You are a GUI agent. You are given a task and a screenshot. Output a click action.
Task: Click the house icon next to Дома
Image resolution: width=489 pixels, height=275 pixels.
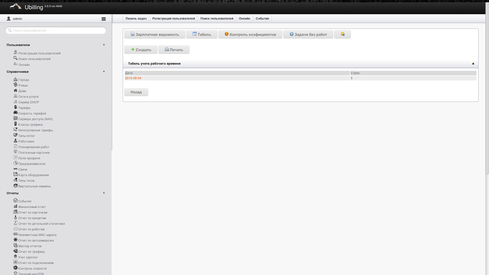coord(16,90)
